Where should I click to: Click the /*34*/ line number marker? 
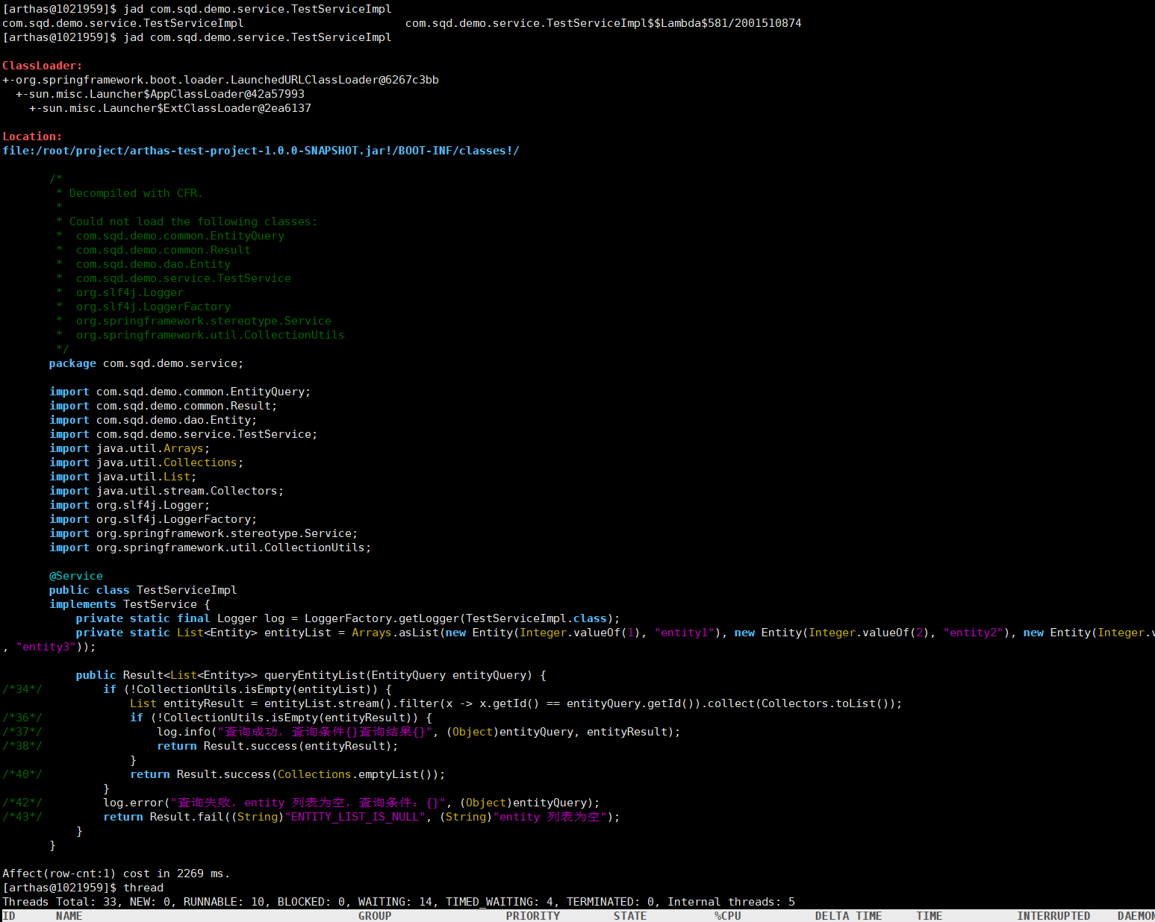(22, 689)
